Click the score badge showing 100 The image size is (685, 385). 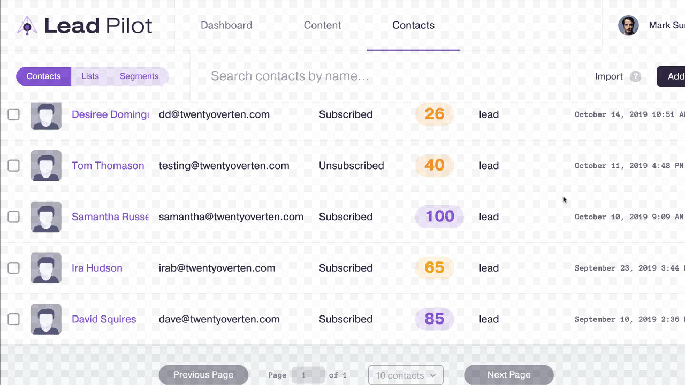439,217
